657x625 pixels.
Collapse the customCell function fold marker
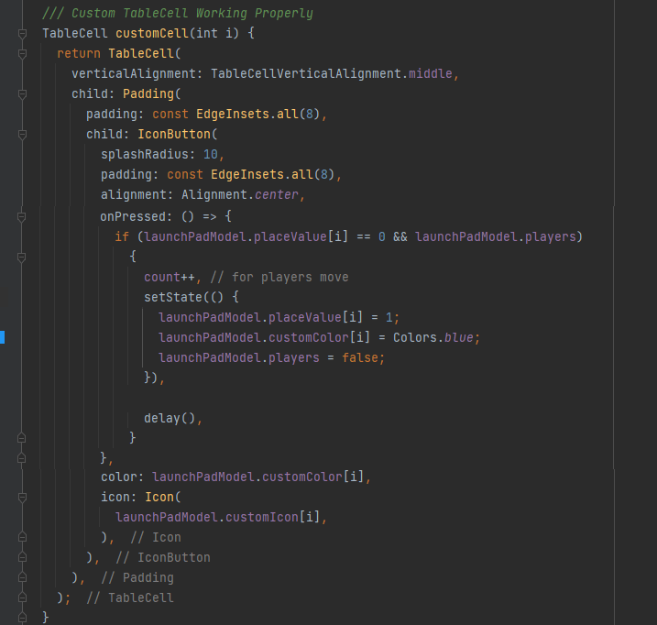(x=23, y=33)
